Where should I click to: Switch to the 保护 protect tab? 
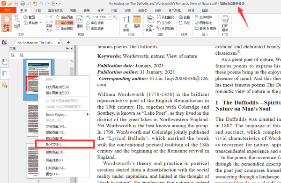pyautogui.click(x=100, y=11)
